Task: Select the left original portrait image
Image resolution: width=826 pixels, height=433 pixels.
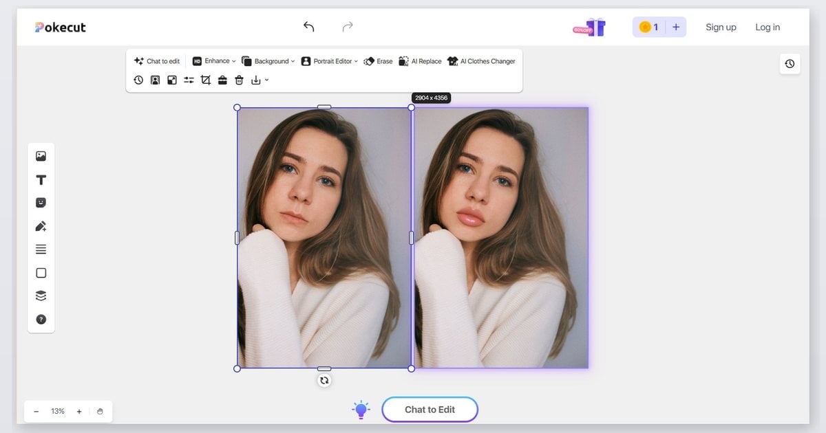Action: 324,238
